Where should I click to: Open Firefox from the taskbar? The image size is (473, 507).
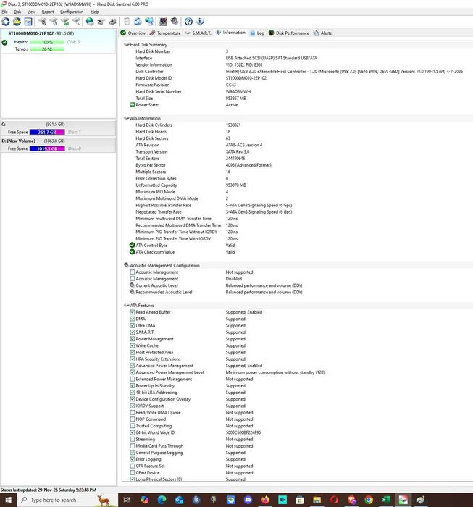click(265, 500)
